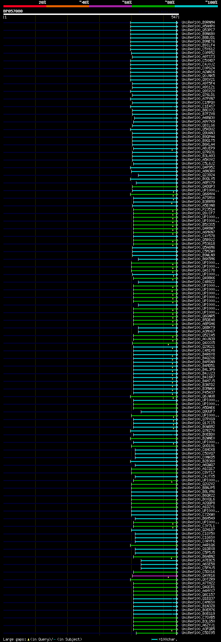Select the BP057080 query label
This screenshot has width=221, height=642.
click(13, 11)
